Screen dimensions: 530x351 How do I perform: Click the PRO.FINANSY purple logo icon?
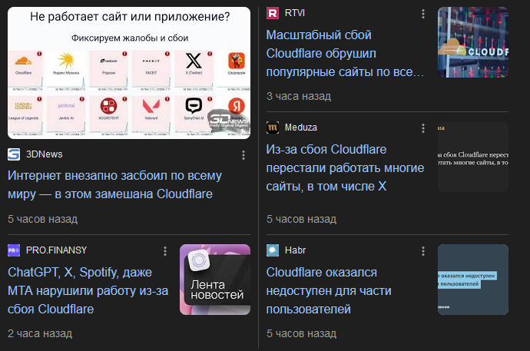[14, 250]
